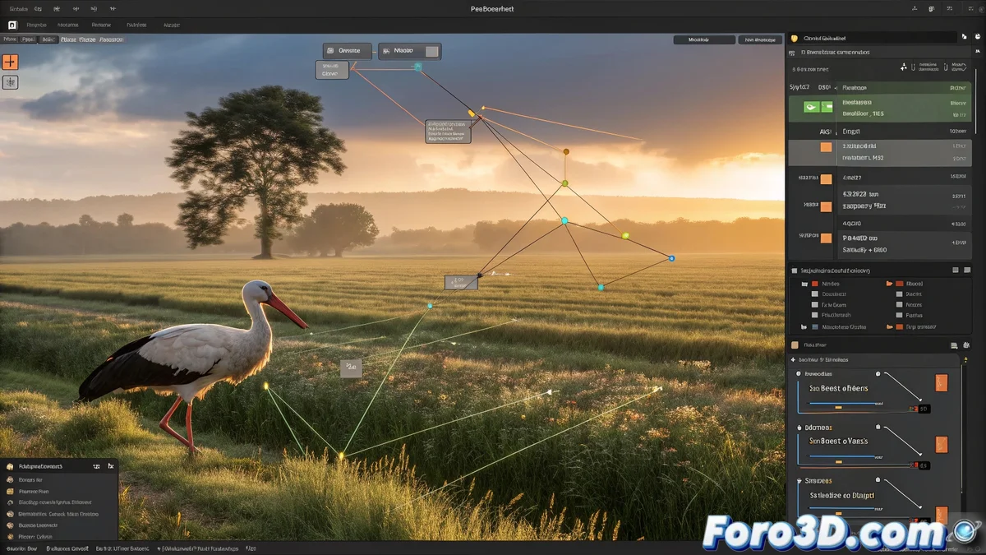
Task: Click the orange thumbnail beside 'Baest o Vansis'
Action: click(x=941, y=445)
